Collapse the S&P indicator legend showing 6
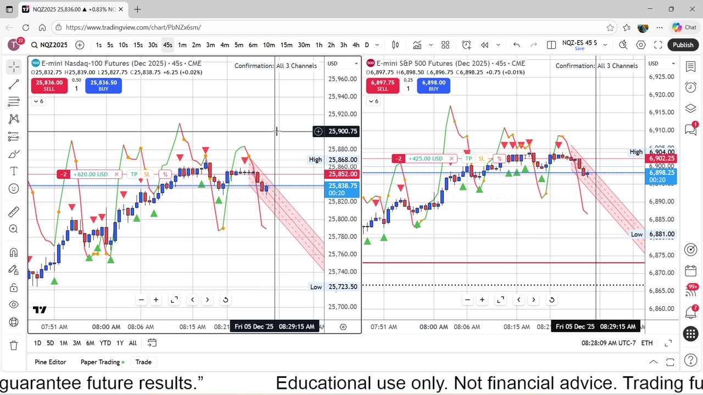703x395 pixels. (x=373, y=101)
